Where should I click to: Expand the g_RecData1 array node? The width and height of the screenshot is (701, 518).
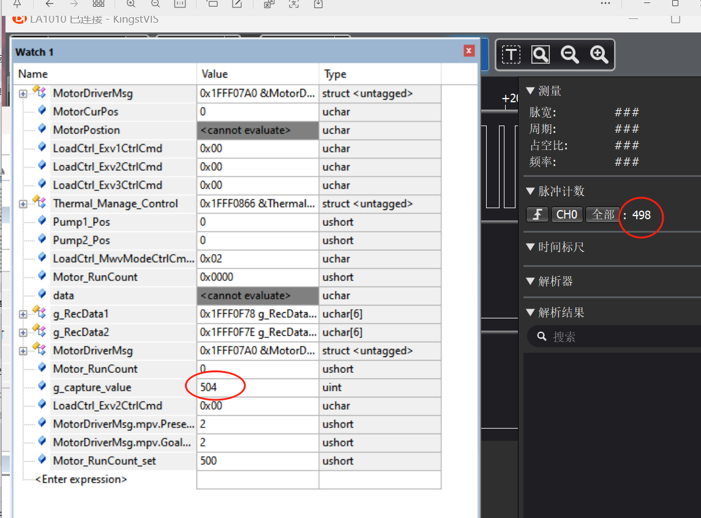pyautogui.click(x=23, y=314)
